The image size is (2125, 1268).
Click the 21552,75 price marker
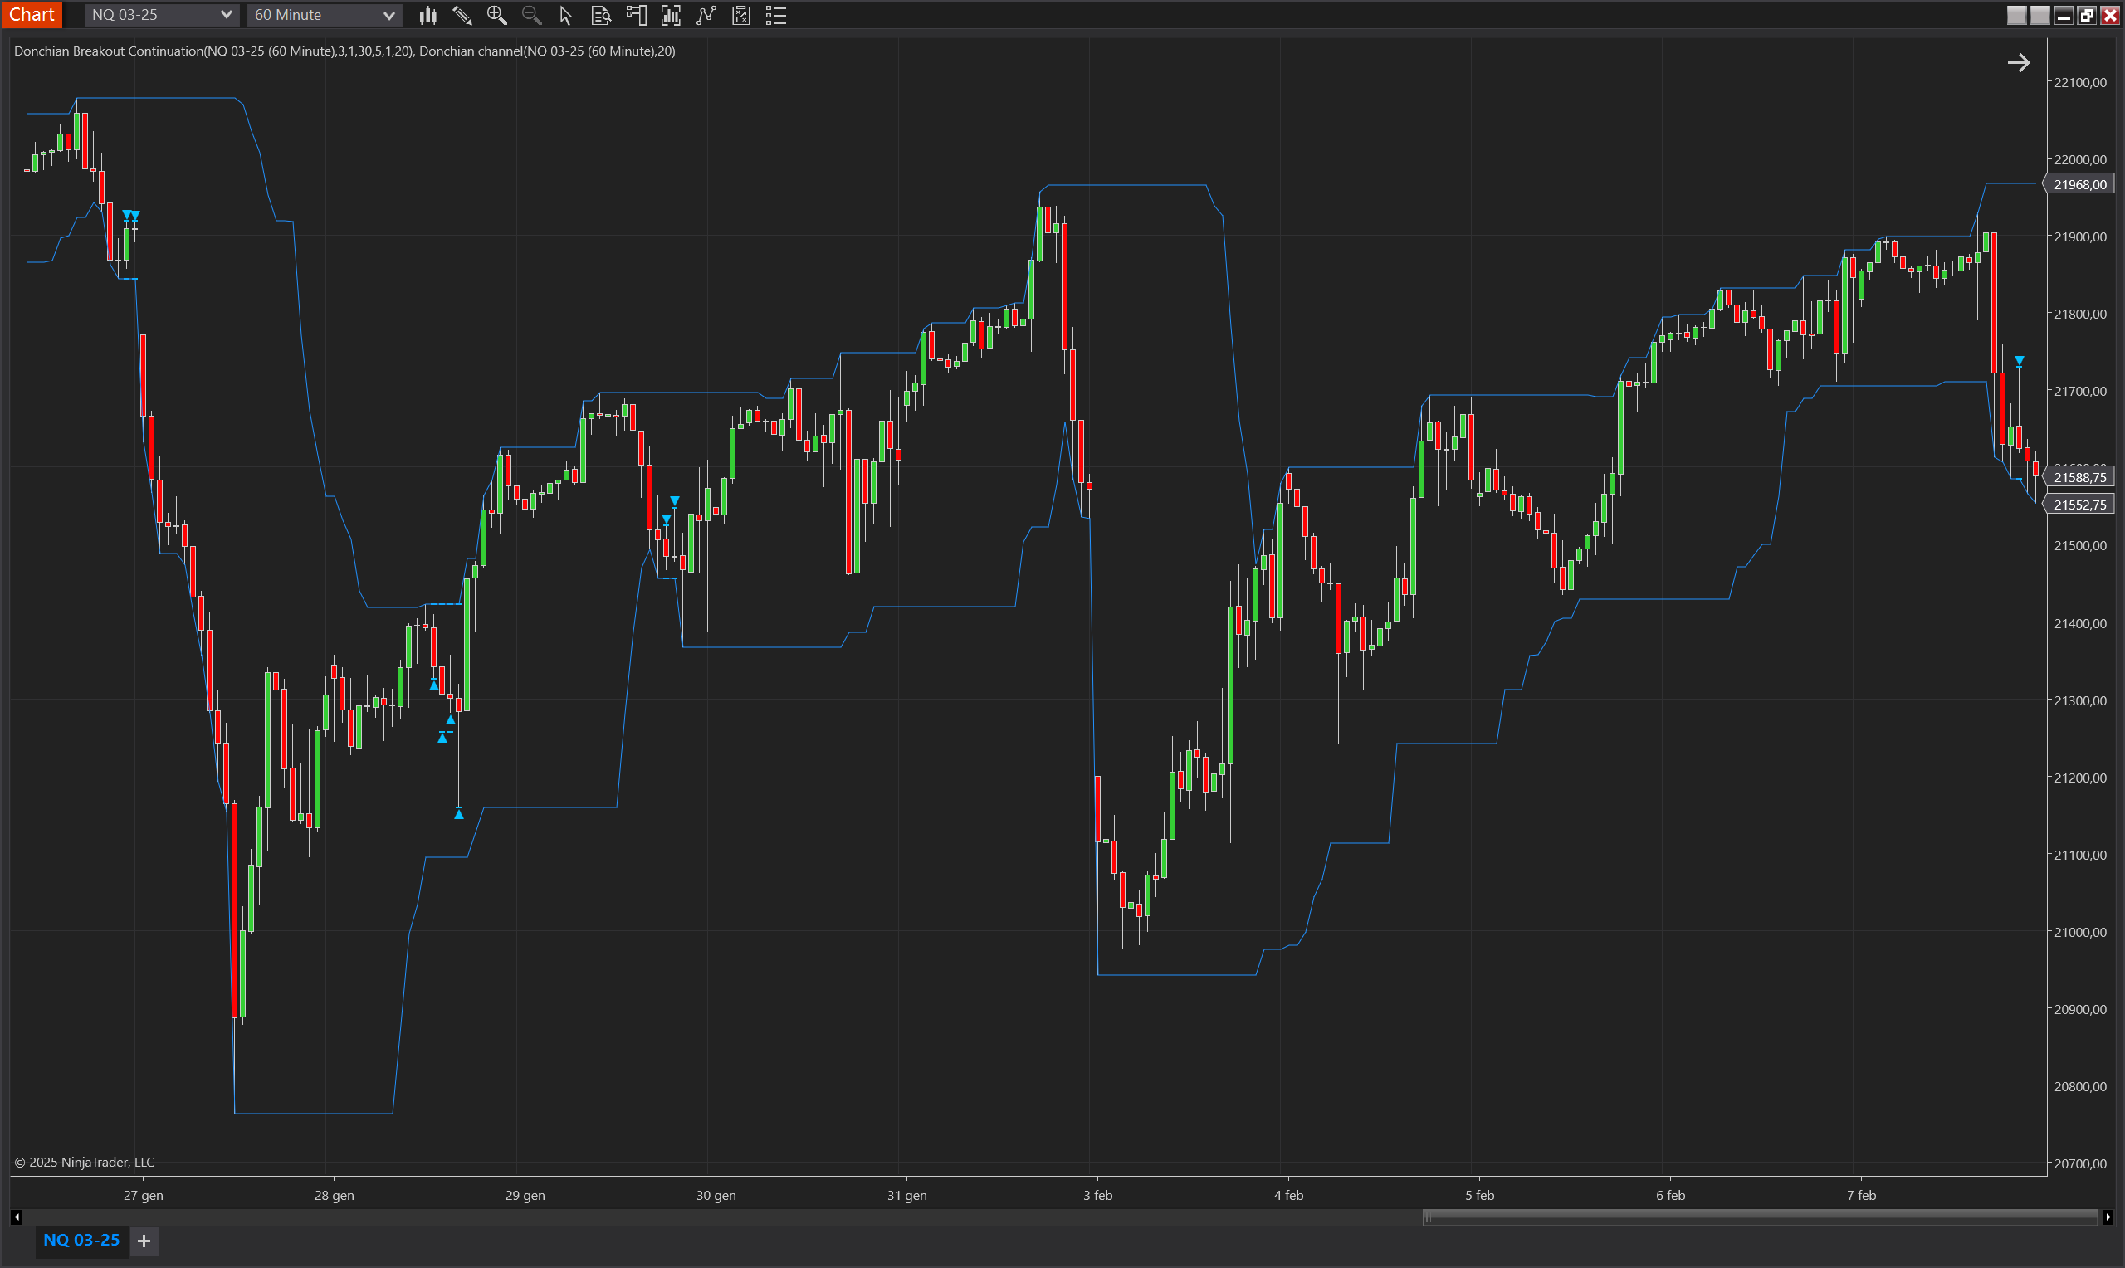2079,505
